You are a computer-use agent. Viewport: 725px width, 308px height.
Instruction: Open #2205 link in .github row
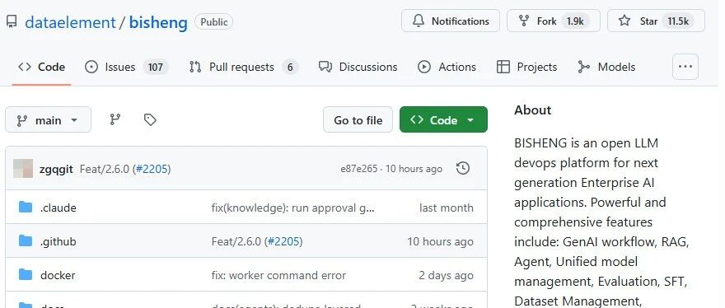click(283, 241)
